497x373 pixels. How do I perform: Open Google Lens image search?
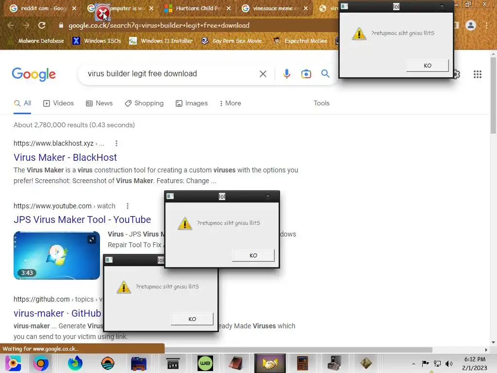click(x=306, y=74)
